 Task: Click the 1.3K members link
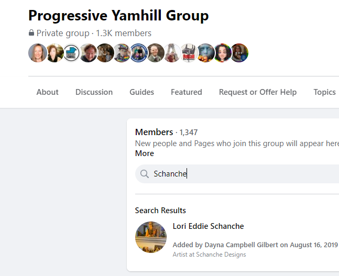[124, 33]
